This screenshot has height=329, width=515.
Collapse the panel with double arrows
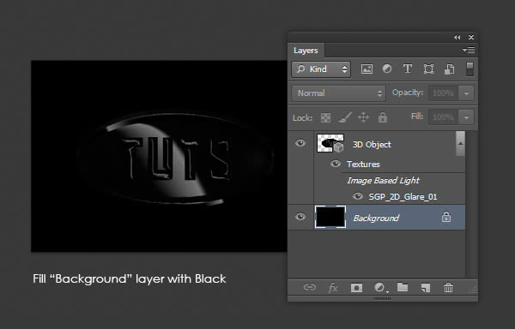(x=457, y=38)
